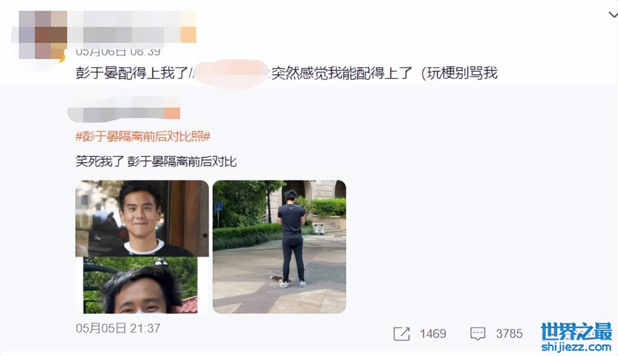Click the comment speech bubble icon
The image size is (618, 356).
coord(478,334)
